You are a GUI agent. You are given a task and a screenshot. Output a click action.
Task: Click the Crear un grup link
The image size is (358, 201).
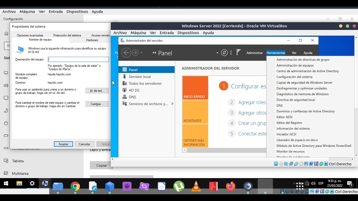252,123
